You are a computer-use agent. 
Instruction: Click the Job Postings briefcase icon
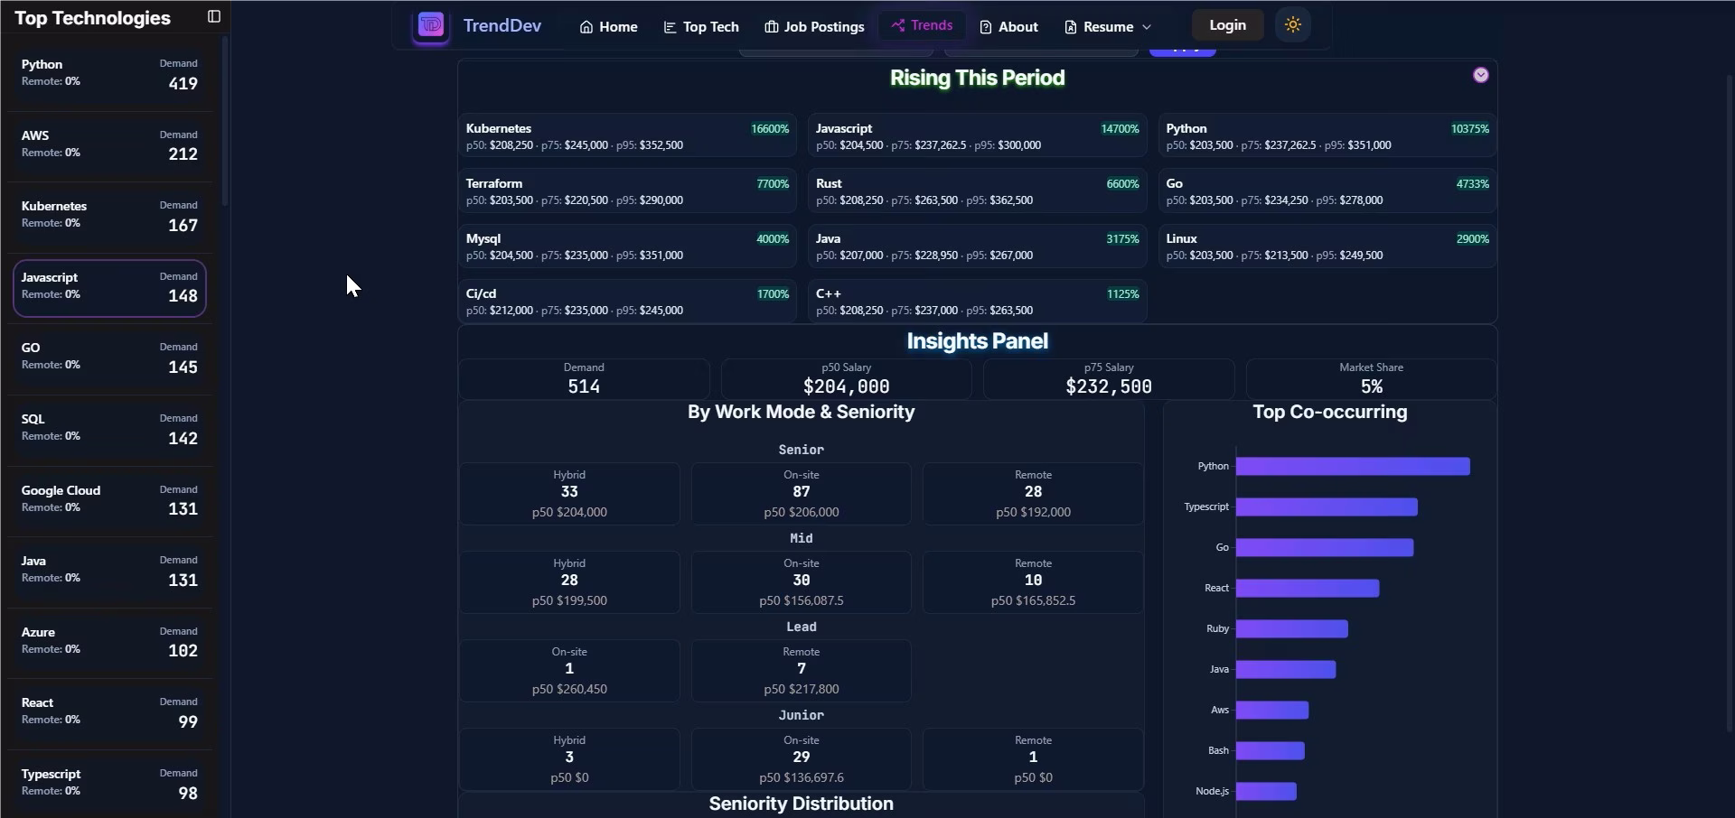[x=771, y=27]
